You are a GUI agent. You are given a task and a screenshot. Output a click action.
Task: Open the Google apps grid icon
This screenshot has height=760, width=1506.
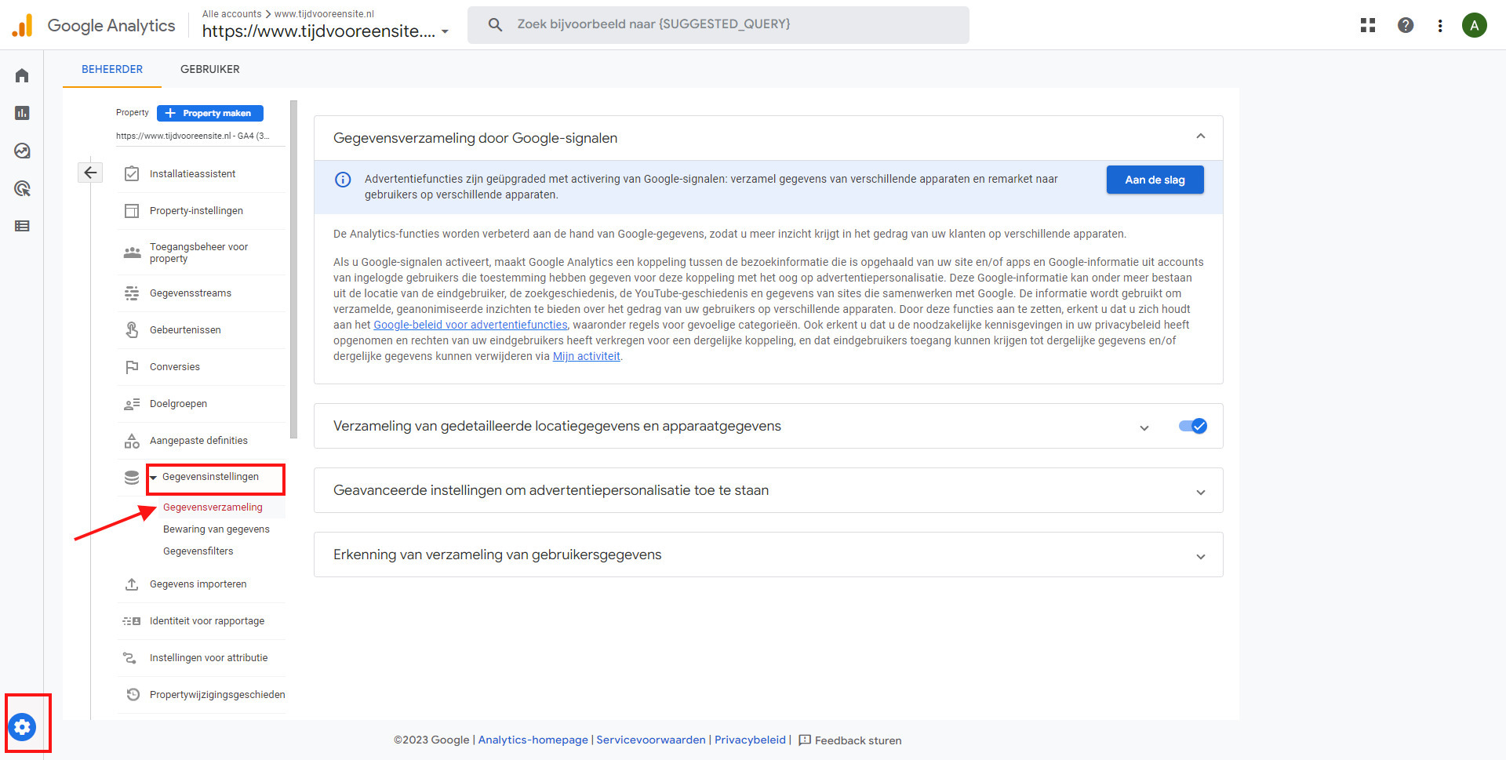1368,25
